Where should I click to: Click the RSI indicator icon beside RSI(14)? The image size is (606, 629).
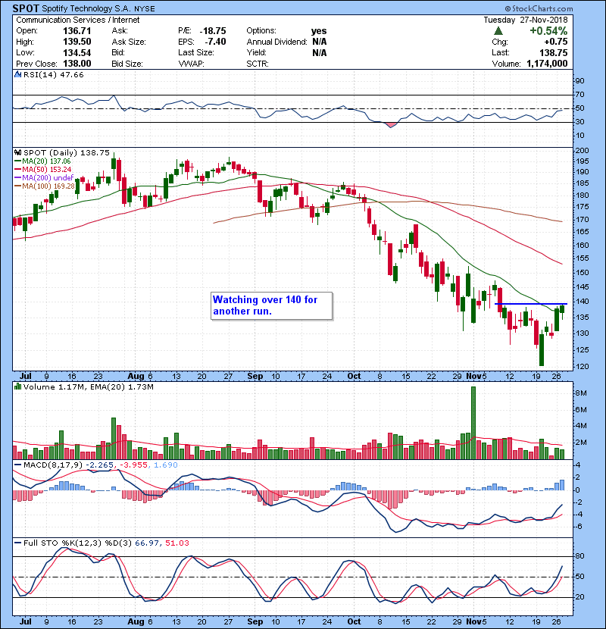point(17,74)
